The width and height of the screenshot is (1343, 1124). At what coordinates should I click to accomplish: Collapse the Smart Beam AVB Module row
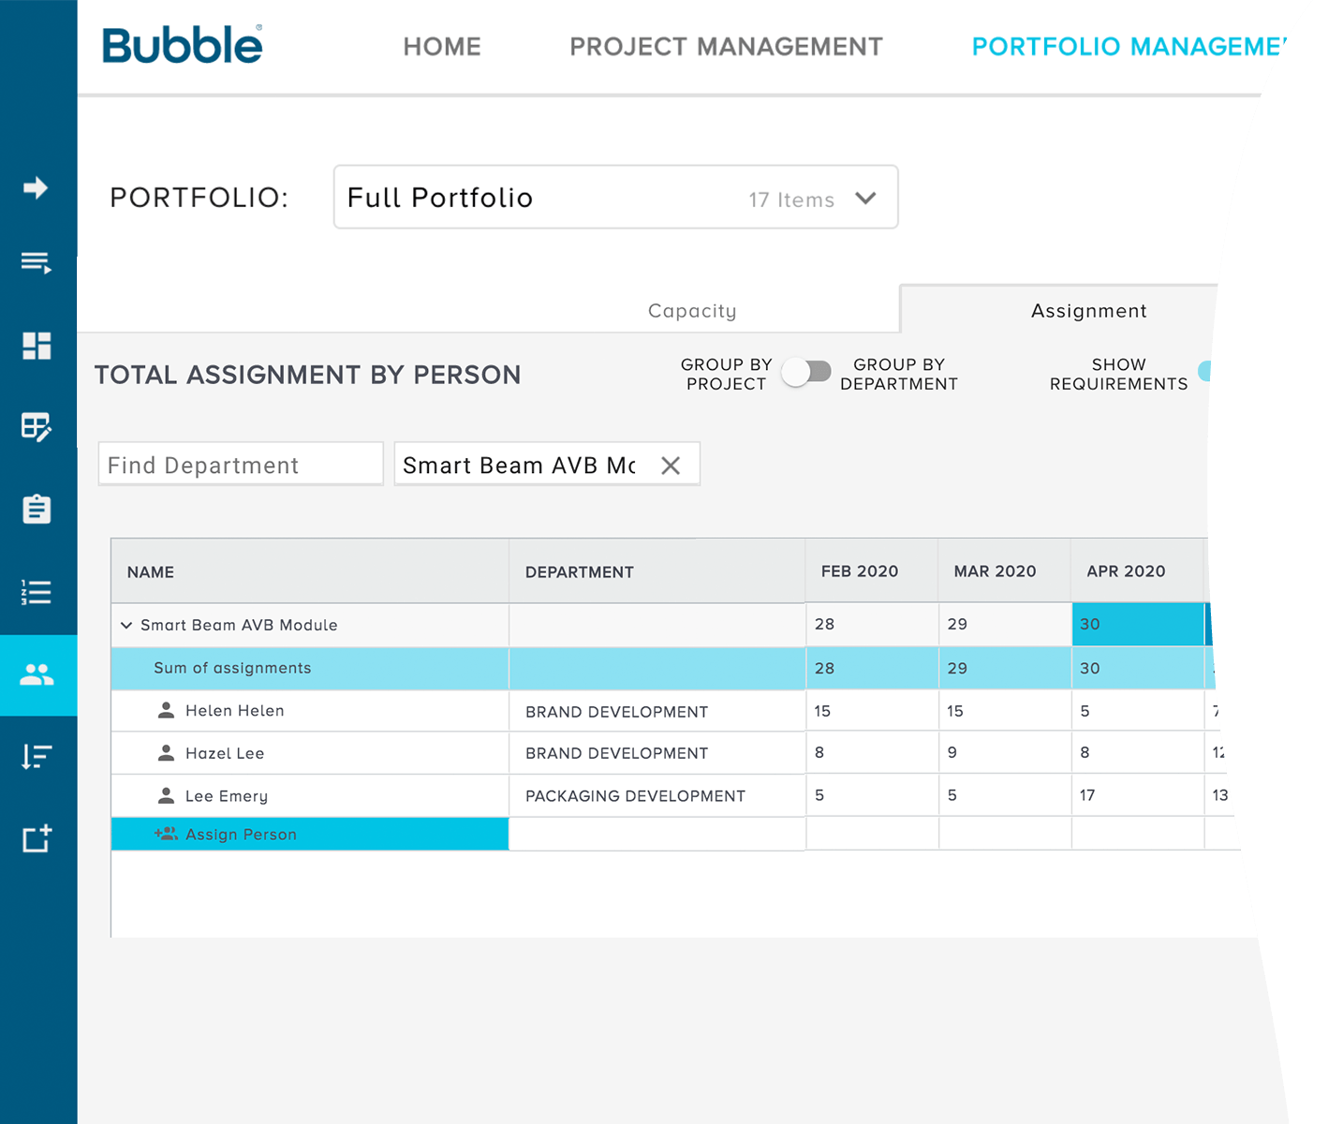(126, 626)
